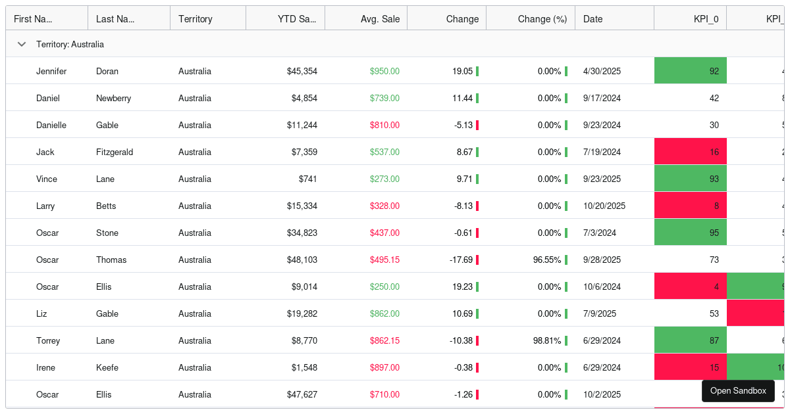Collapse the Territory: Australia group

pos(21,44)
